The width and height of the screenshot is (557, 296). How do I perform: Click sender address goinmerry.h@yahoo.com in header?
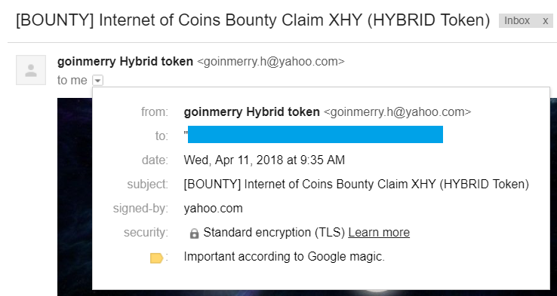[271, 62]
